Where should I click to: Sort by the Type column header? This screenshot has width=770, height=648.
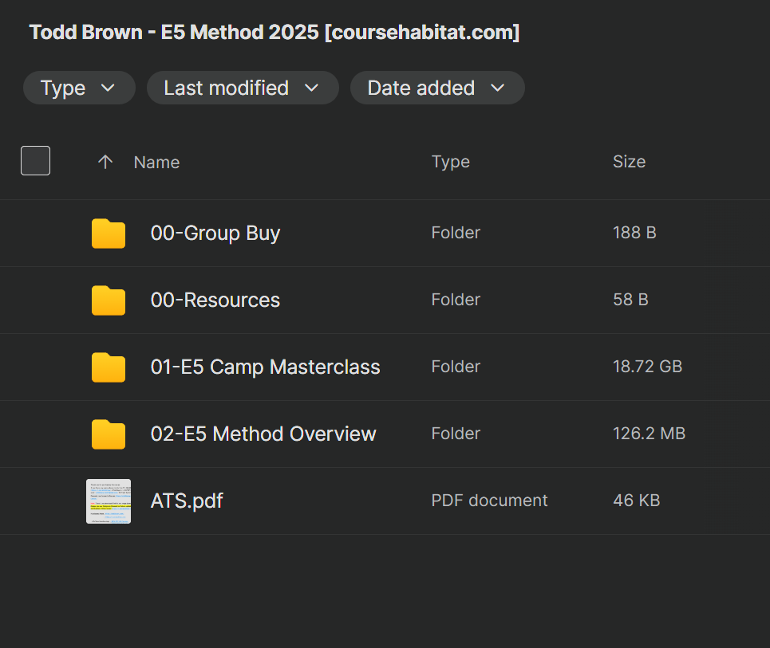coord(450,162)
